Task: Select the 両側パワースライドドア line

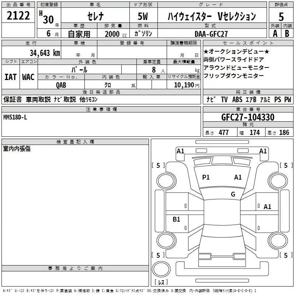Action: coord(234,59)
